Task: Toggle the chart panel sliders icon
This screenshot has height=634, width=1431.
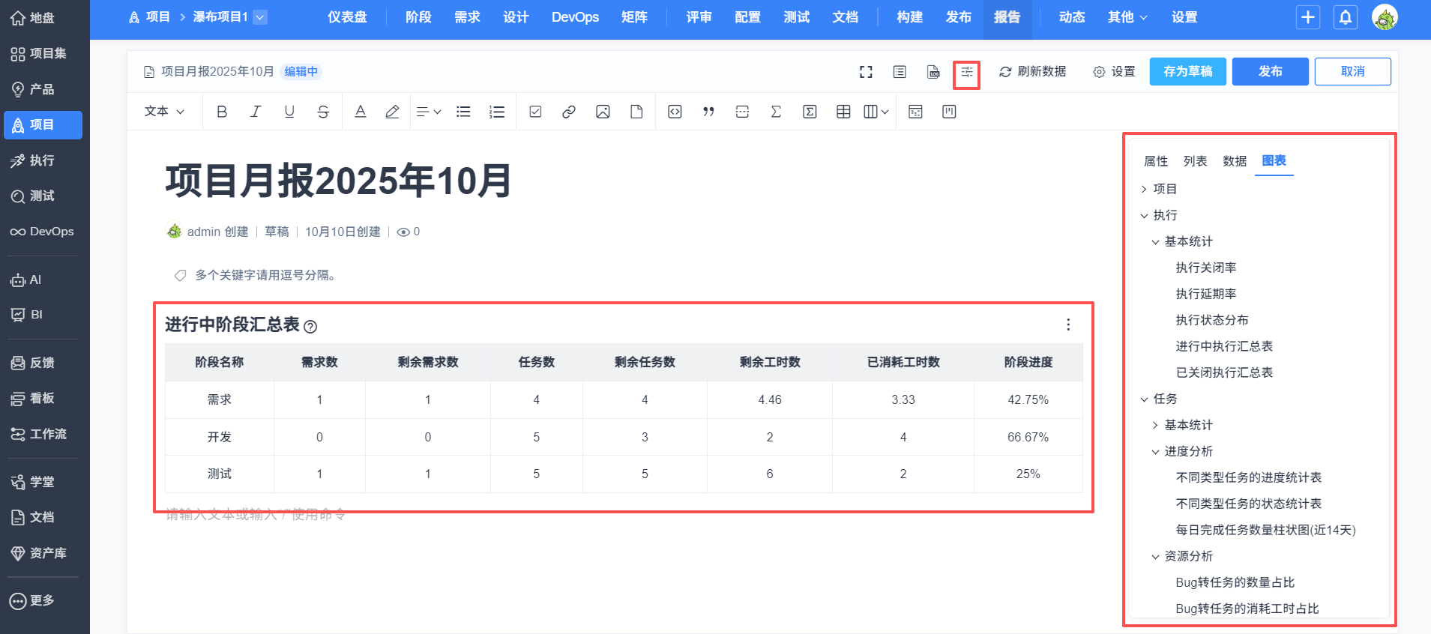Action: 967,72
